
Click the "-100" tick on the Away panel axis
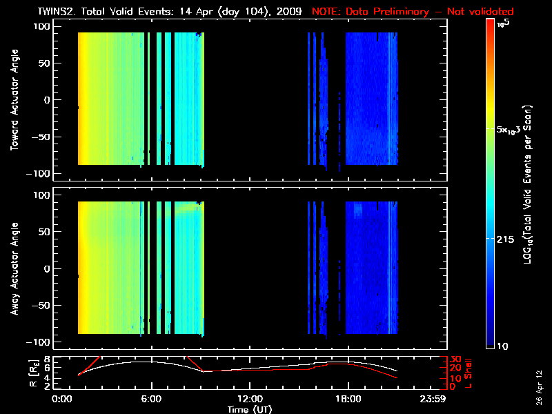click(39, 342)
